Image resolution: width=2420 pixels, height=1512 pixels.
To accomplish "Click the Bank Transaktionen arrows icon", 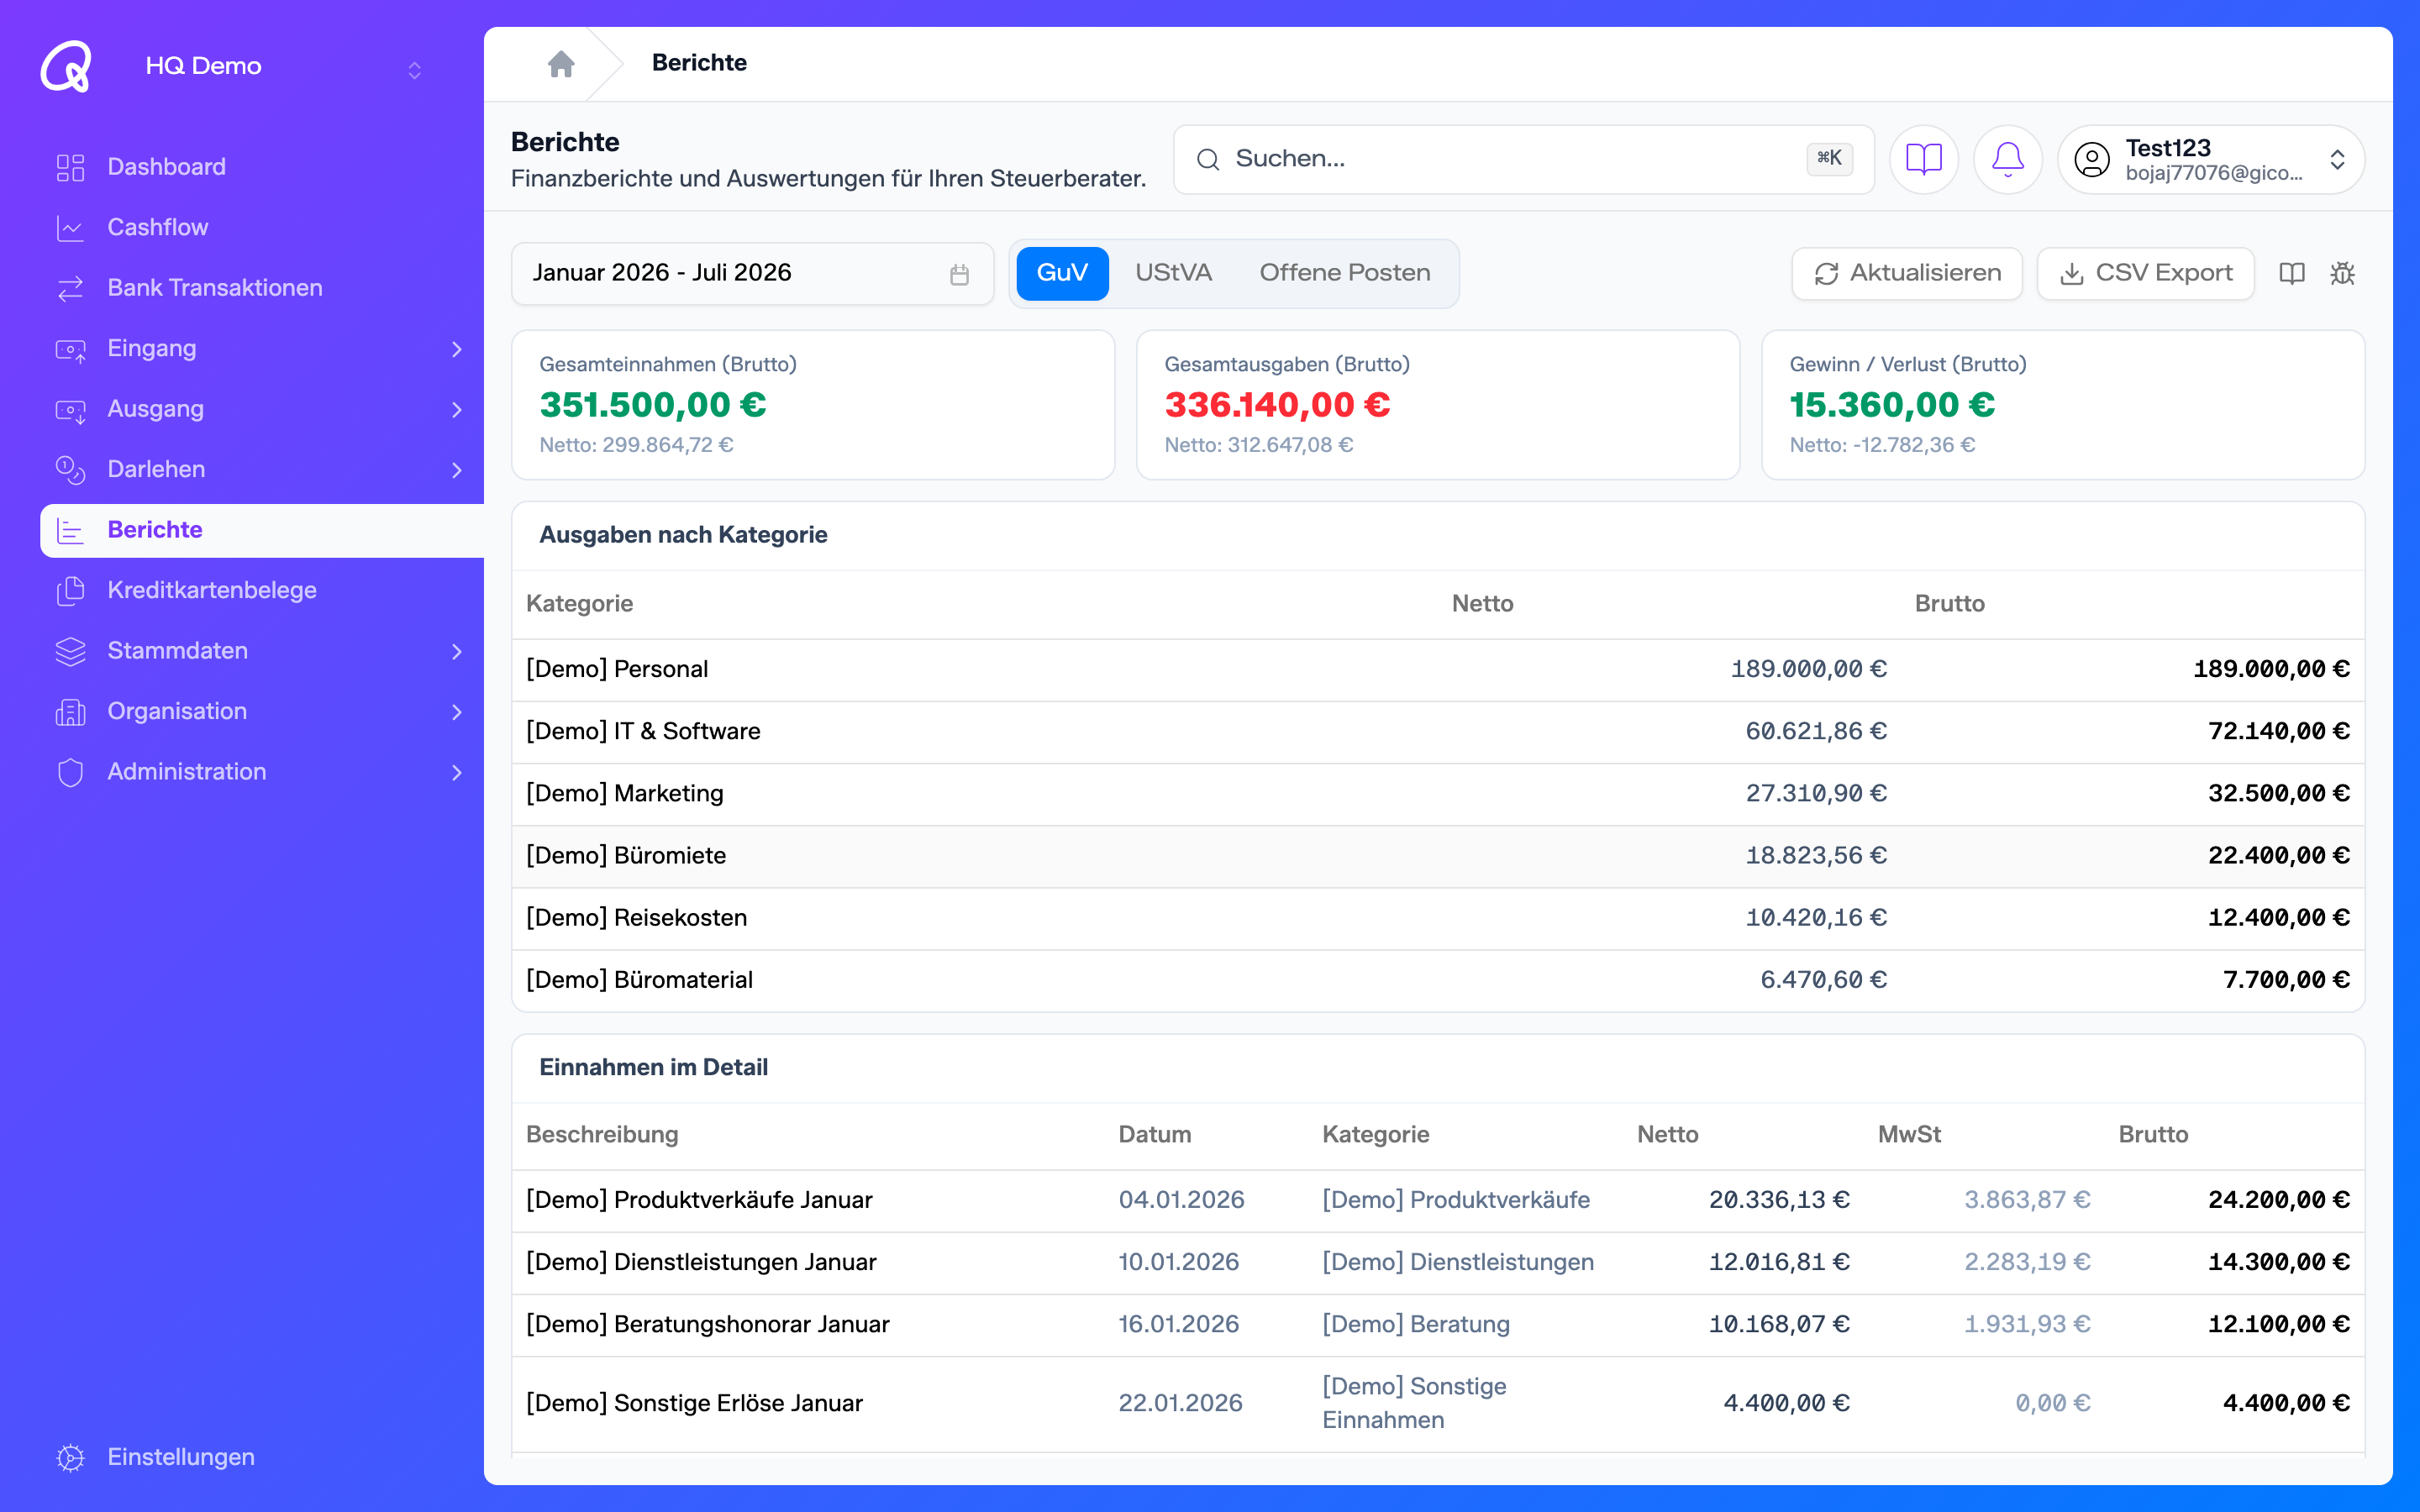I will tap(70, 288).
